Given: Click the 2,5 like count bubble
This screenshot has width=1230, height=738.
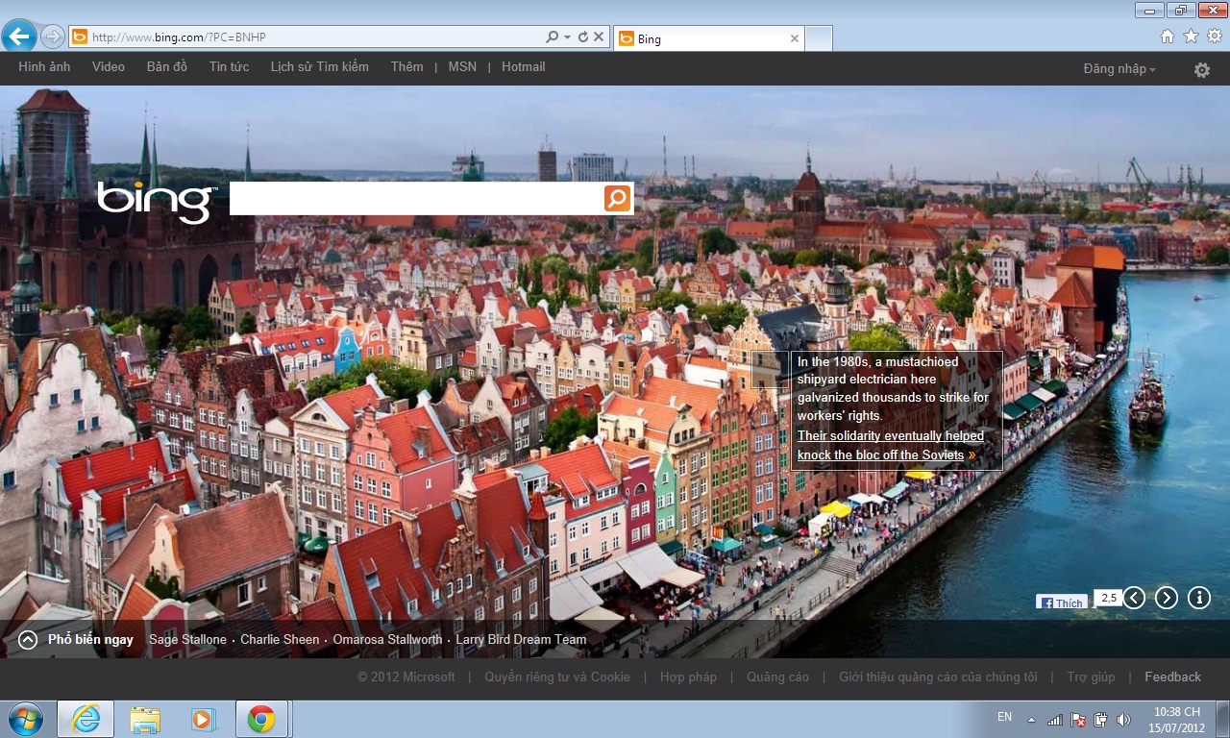Looking at the screenshot, I should click(x=1109, y=598).
